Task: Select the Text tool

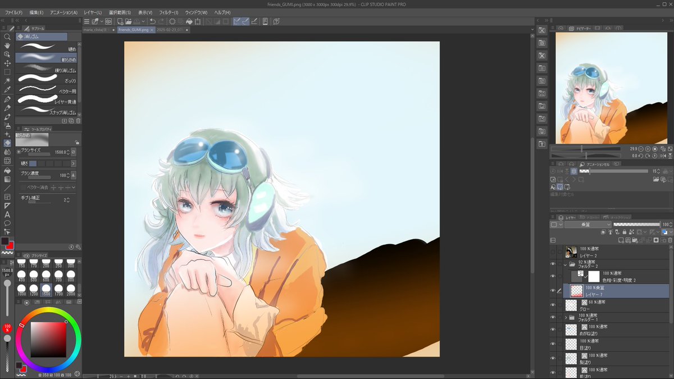Action: pos(7,214)
